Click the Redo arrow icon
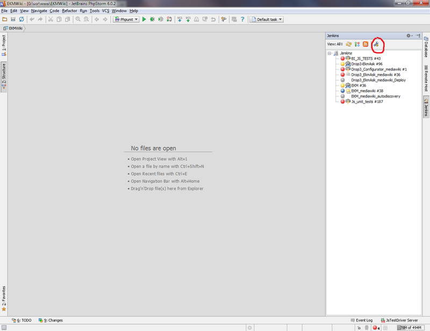This screenshot has height=331, width=430. point(40,19)
